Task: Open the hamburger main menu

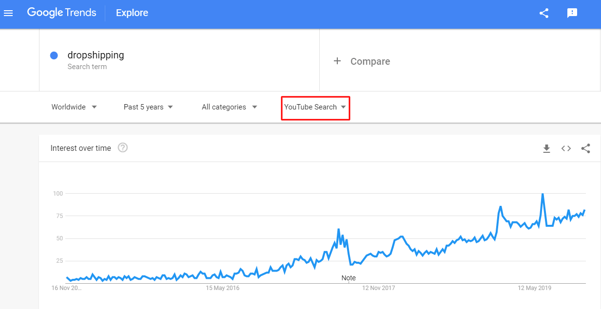Action: pos(8,13)
